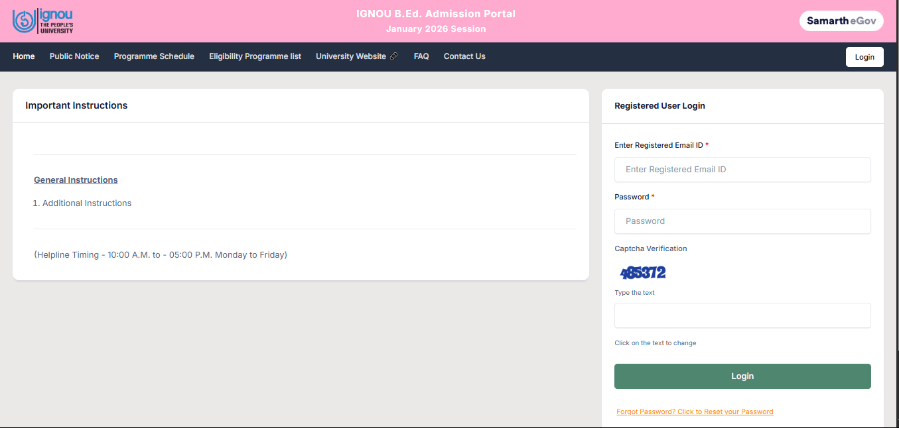Click the General Instructions heading

click(76, 180)
